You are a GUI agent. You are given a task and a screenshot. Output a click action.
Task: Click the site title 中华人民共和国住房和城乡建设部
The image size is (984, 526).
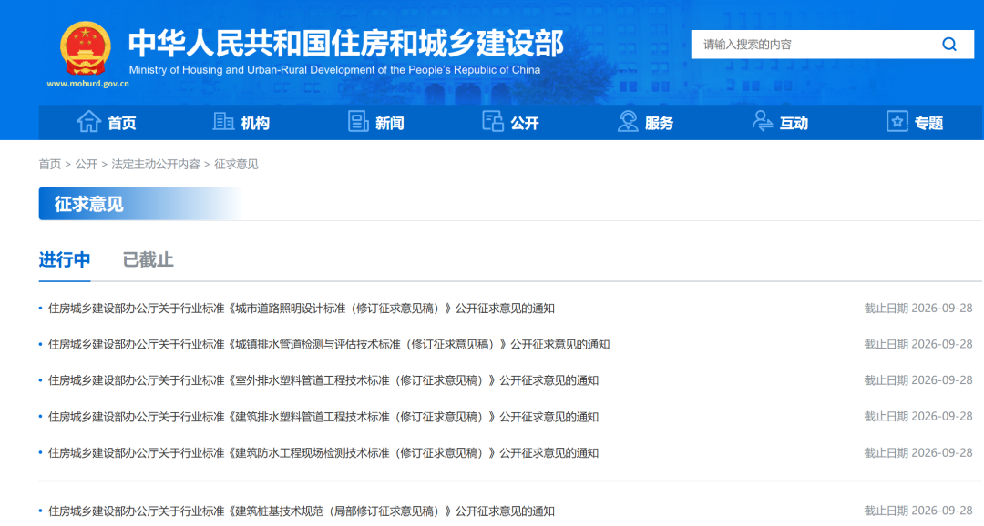click(346, 44)
